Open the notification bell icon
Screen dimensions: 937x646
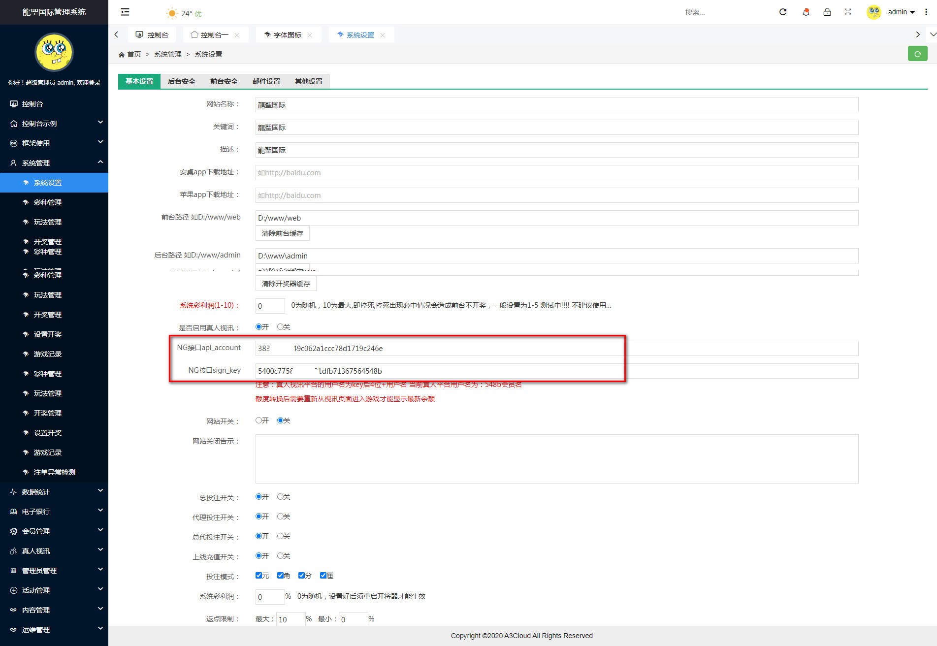[806, 12]
